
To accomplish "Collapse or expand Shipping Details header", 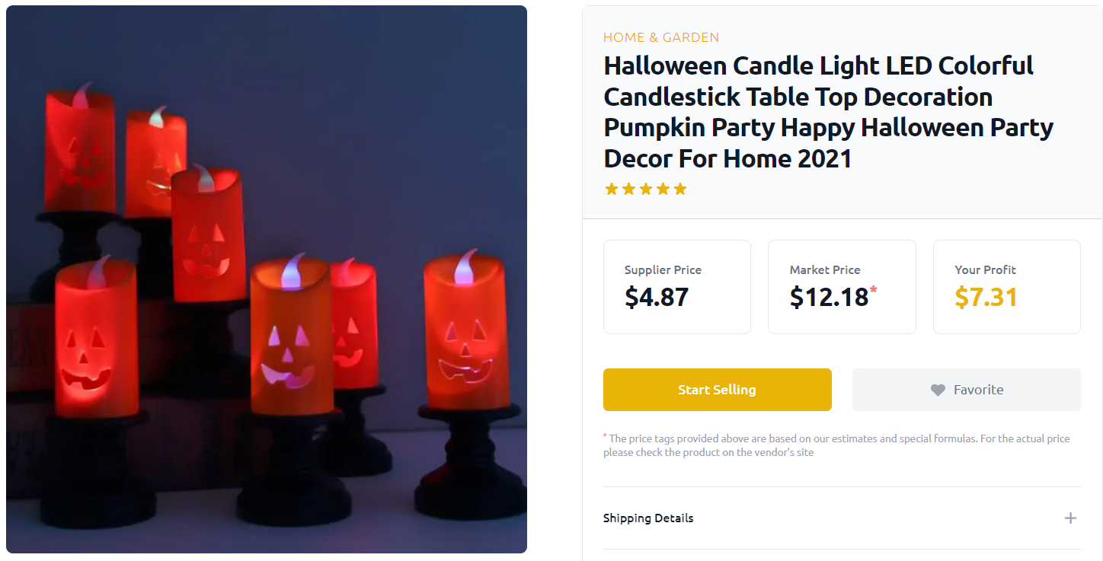I will (842, 518).
